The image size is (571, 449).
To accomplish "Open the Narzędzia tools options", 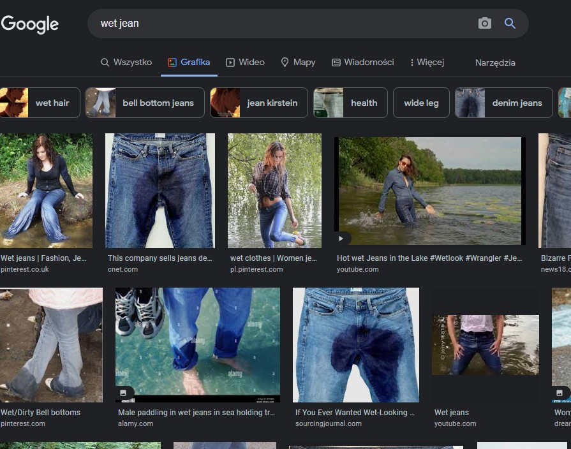I will (495, 63).
